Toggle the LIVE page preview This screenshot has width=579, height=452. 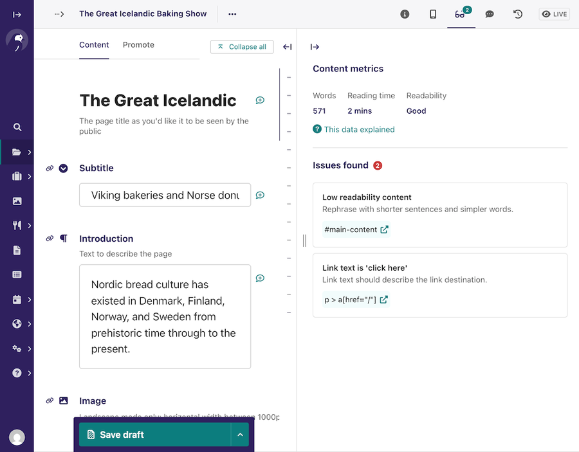[553, 14]
